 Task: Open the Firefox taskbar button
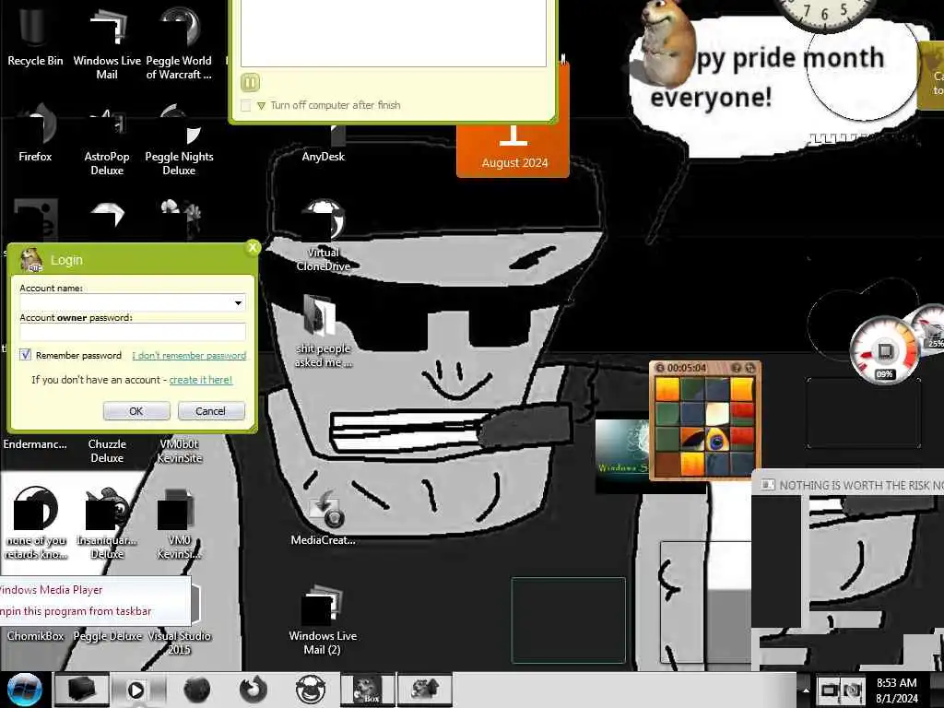click(x=253, y=690)
